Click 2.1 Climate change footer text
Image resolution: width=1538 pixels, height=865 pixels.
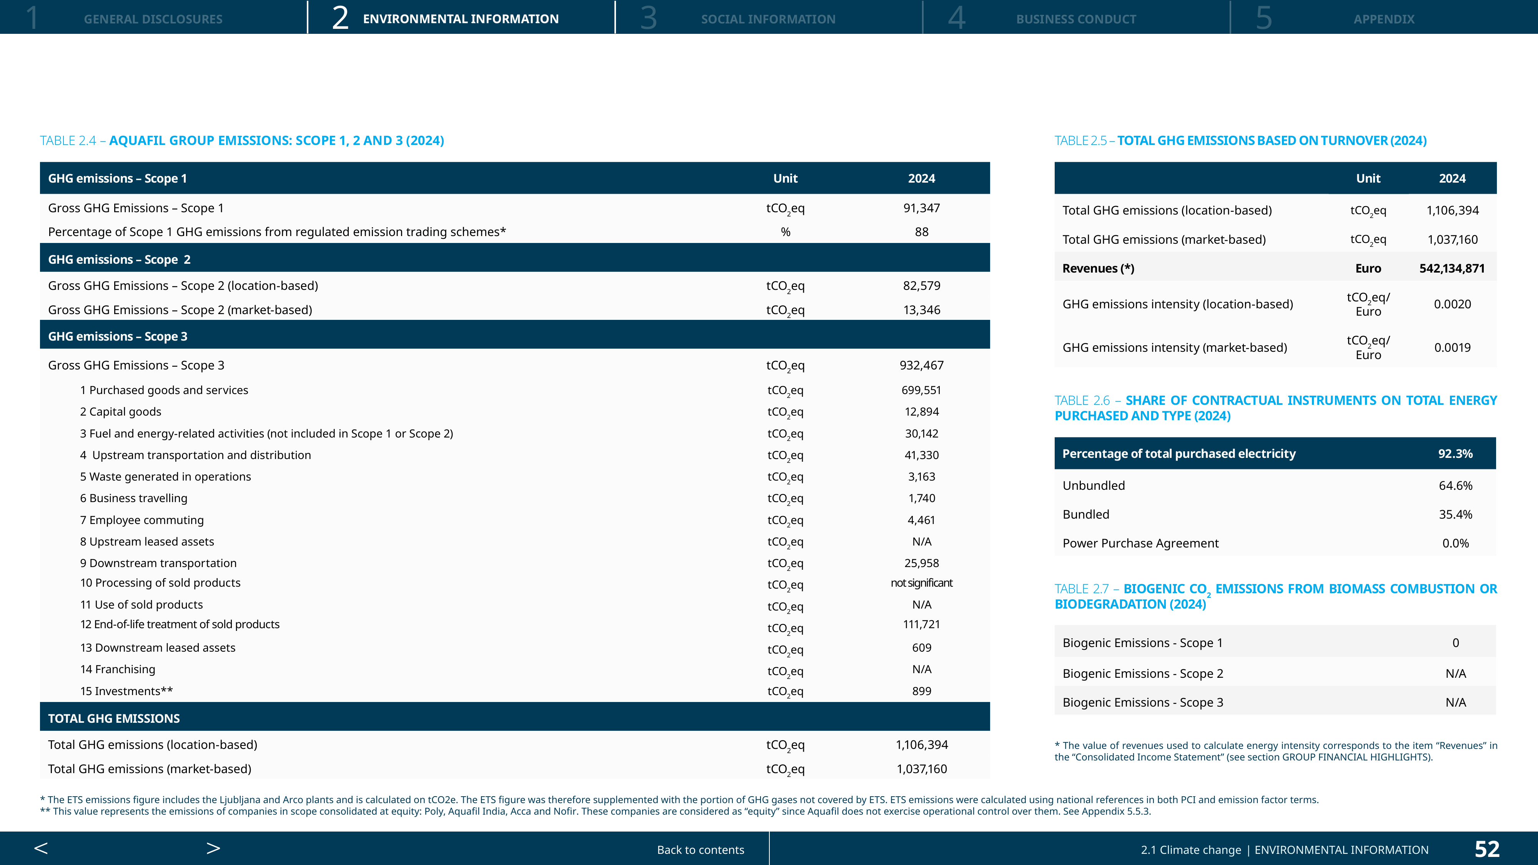pyautogui.click(x=1190, y=850)
